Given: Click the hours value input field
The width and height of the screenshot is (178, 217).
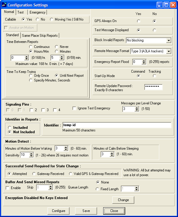Looking at the screenshot, I should 18,58.
